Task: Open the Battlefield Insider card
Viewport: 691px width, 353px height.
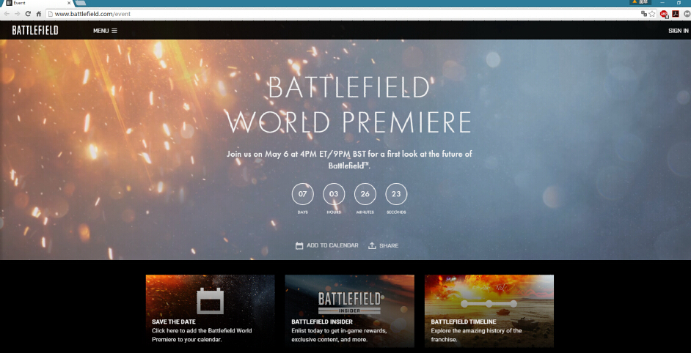Action: tap(349, 311)
